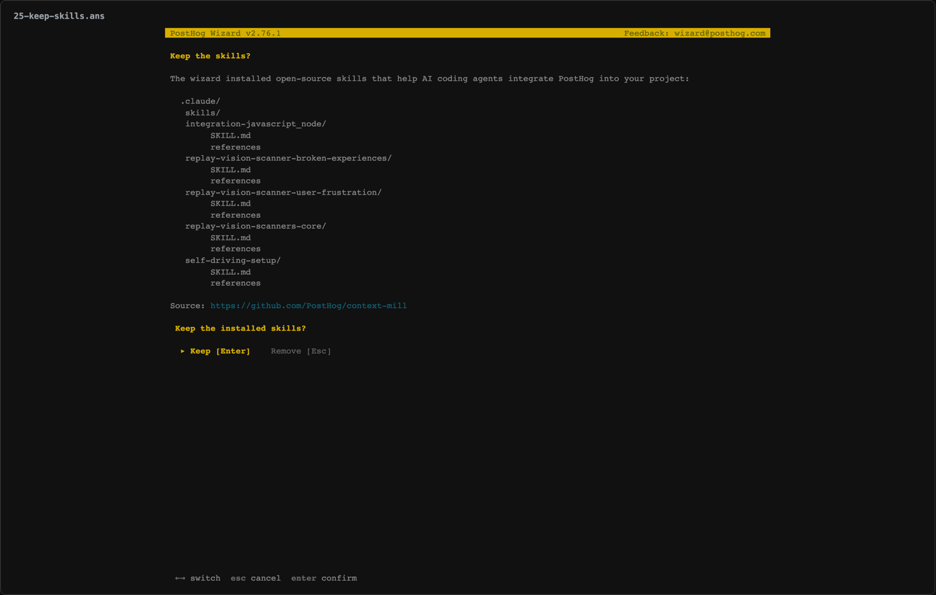Open the PostHog context-mill GitHub link
The image size is (936, 595).
click(x=309, y=306)
